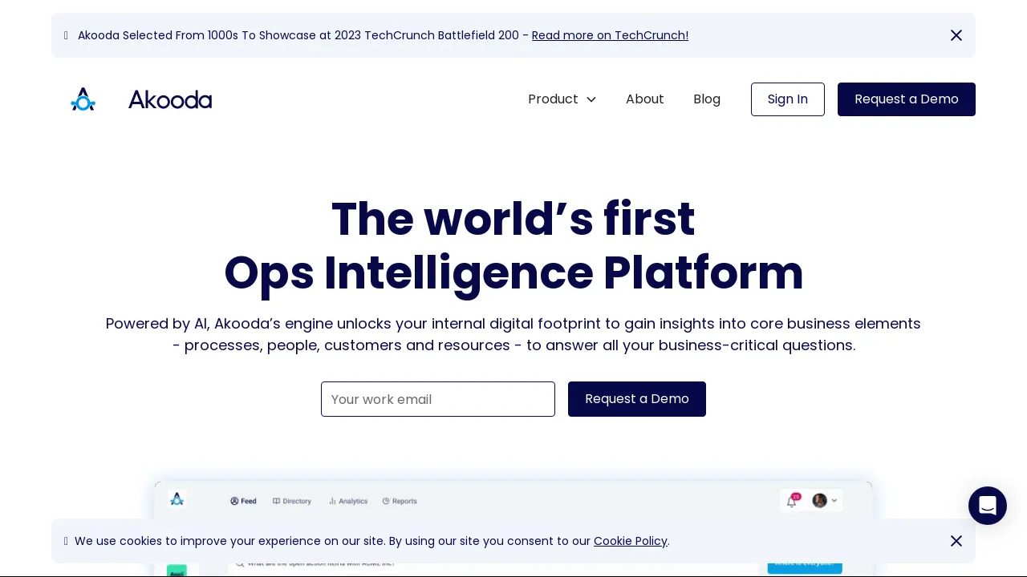Image resolution: width=1027 pixels, height=577 pixels.
Task: Click Request a Demo in the header
Action: pyautogui.click(x=907, y=99)
